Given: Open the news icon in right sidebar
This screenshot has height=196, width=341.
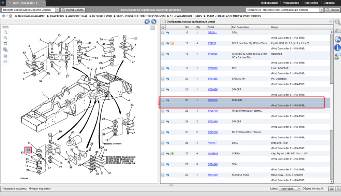Looking at the screenshot, I should (338, 31).
